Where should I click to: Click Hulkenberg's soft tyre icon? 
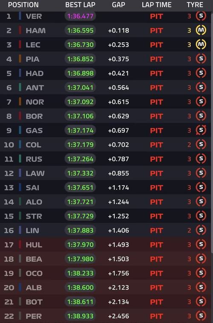201,245
